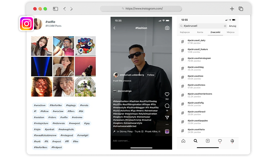Select the #beautifulcabincrew tag chip
259x162 pixels.
[x=45, y=135]
